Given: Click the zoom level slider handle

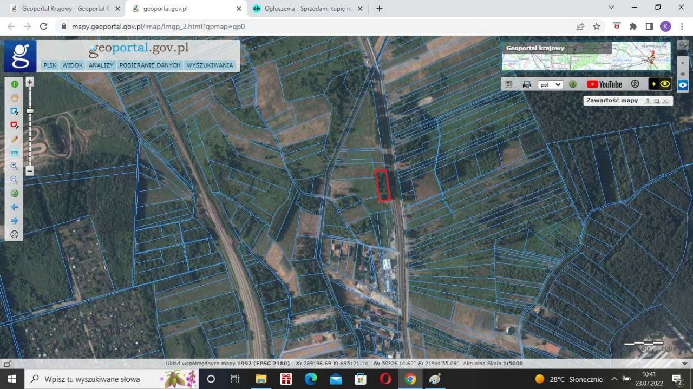Looking at the screenshot, I should [x=30, y=111].
